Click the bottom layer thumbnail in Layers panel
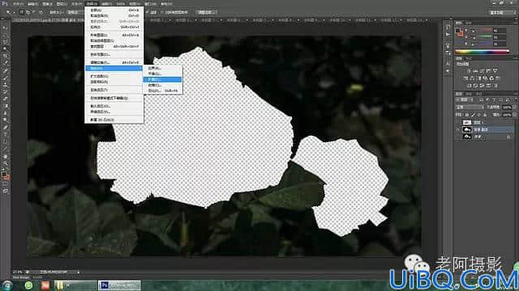This screenshot has width=519, height=291. point(467,137)
